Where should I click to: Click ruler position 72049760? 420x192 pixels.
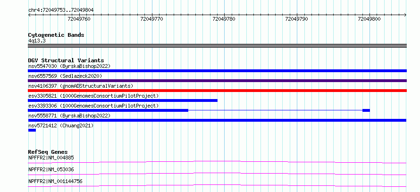(x=79, y=19)
